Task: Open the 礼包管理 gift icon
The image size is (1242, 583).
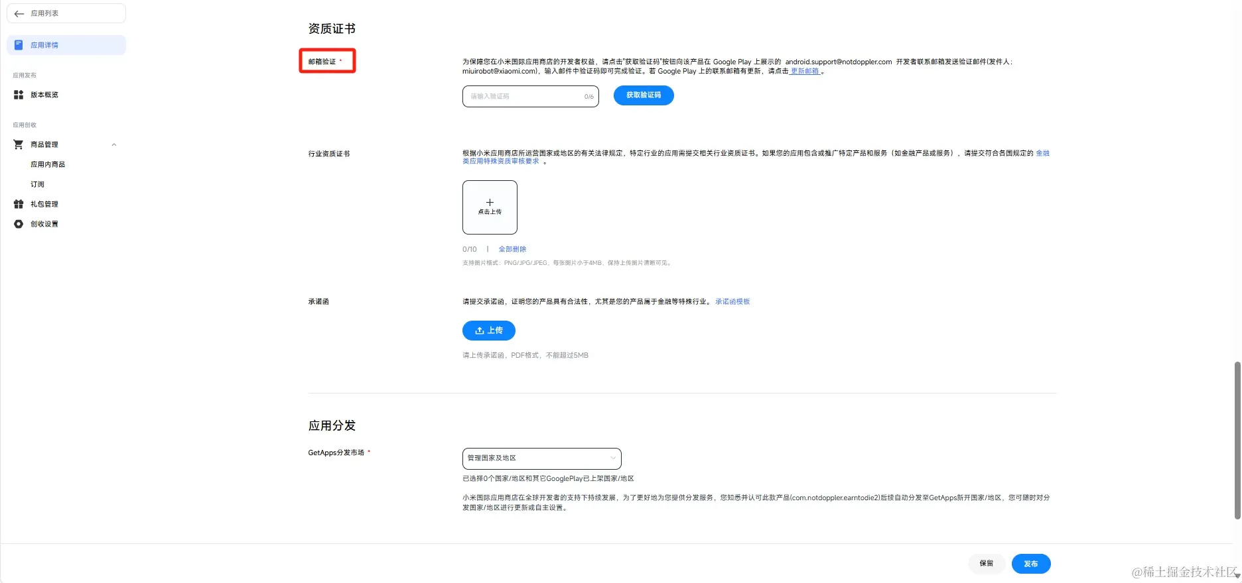Action: click(19, 204)
